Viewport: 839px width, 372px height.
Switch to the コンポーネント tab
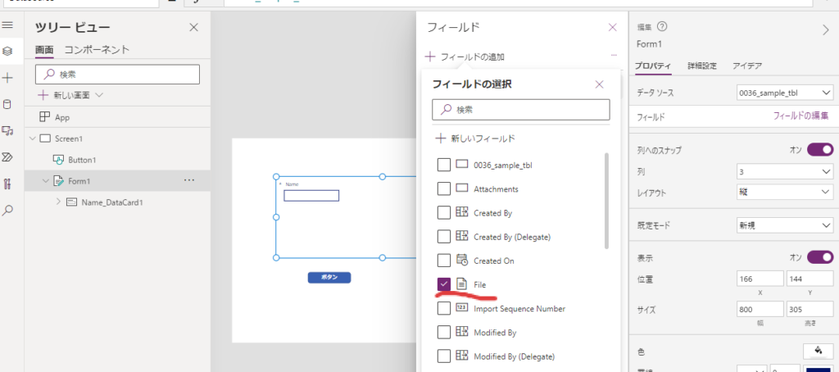[97, 50]
